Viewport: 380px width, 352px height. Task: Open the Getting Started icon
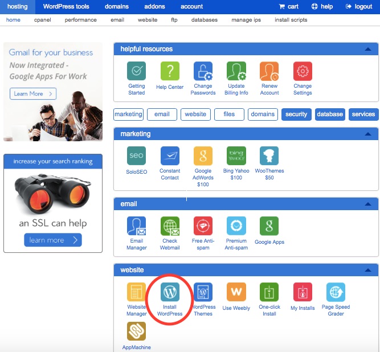pyautogui.click(x=136, y=71)
